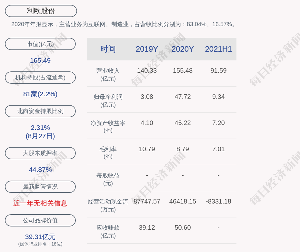The height and width of the screenshot is (252, 300).
Task: Open the 公司品牌价值 pill
Action: tap(40, 220)
